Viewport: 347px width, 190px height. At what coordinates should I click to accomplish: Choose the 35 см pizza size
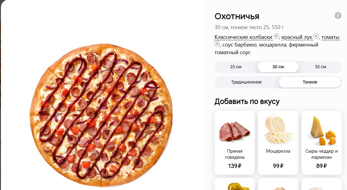pos(320,67)
